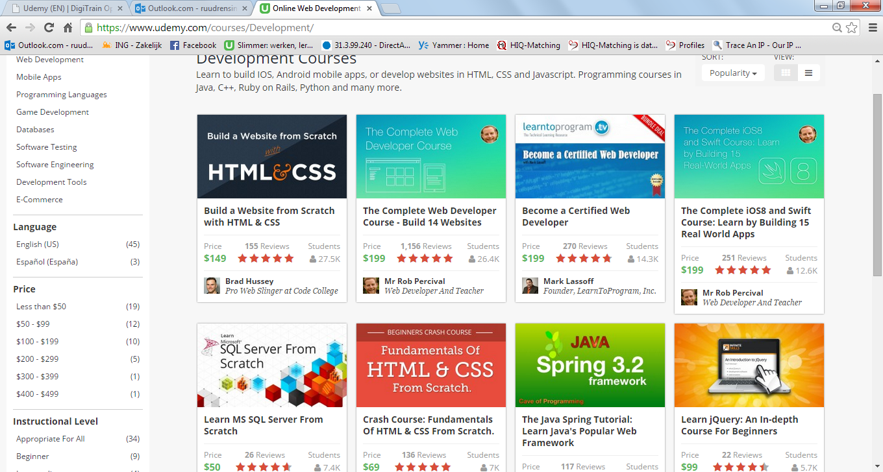Open Programming Languages category
Screen dimensions: 883x472
(62, 94)
